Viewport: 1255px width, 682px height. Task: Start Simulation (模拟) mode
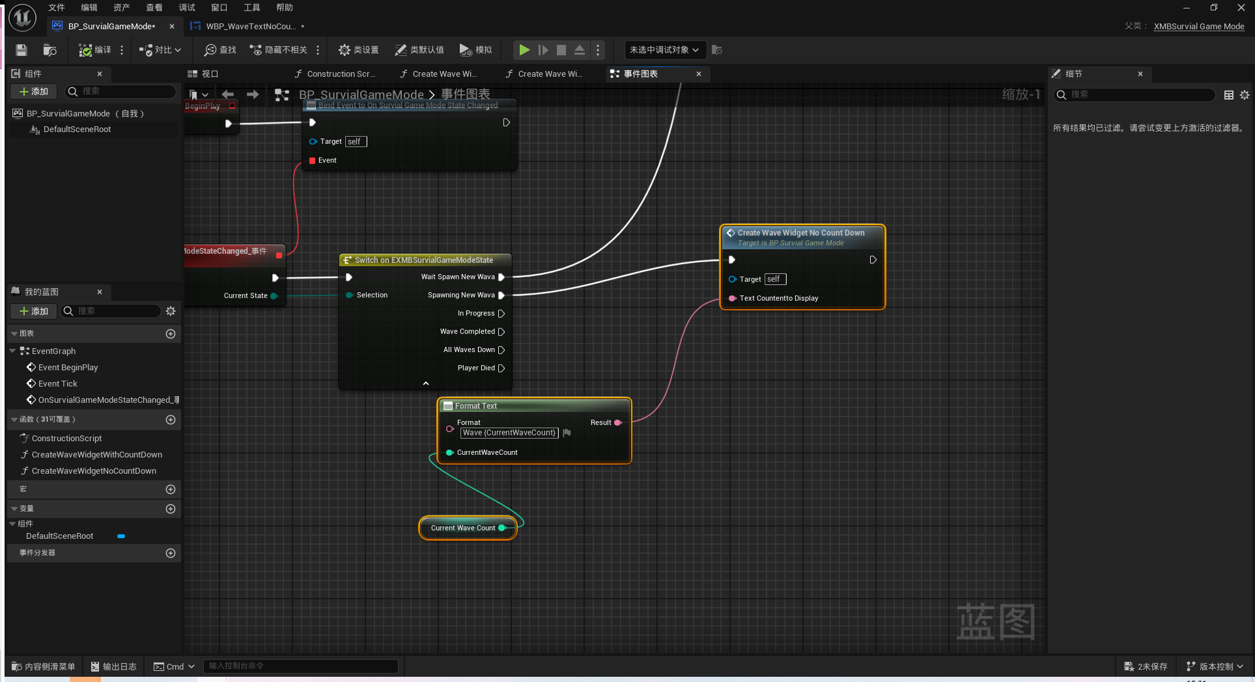coord(476,50)
